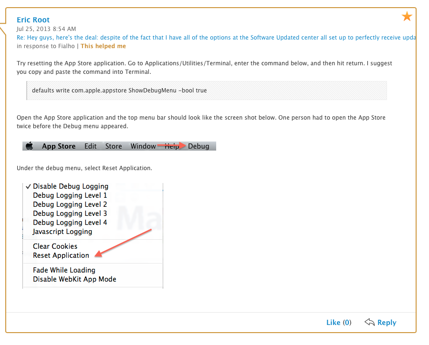Screen dimensions: 429x345
Task: Click 'Under the debug menu, select Reset Application.'
Action: (84, 168)
